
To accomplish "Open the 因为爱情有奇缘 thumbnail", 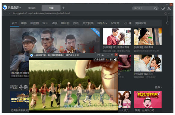I will [x=117, y=37].
